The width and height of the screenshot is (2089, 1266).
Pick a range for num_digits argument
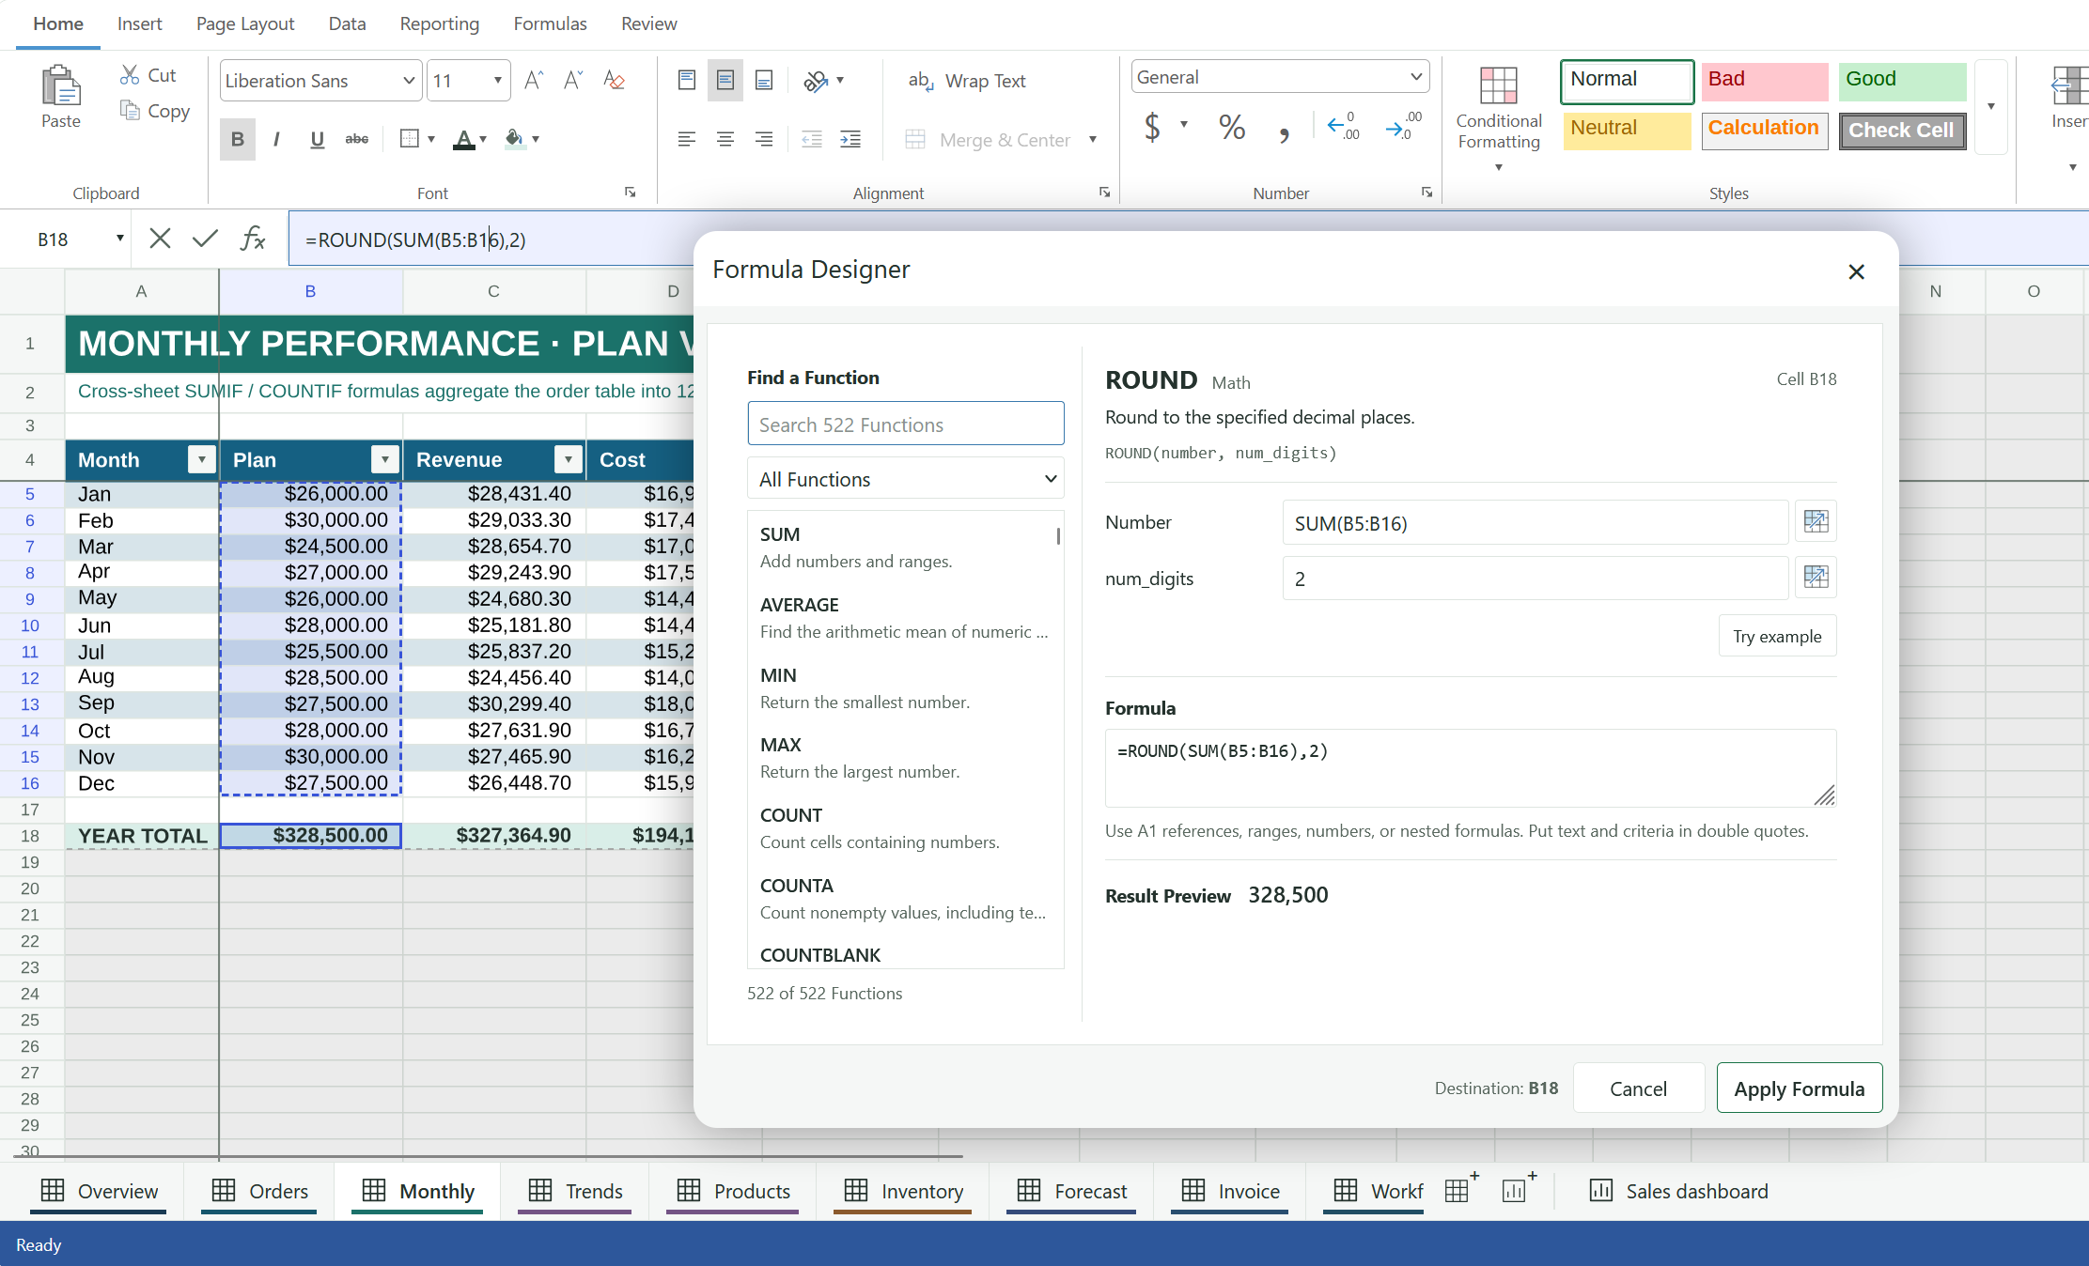tap(1816, 577)
